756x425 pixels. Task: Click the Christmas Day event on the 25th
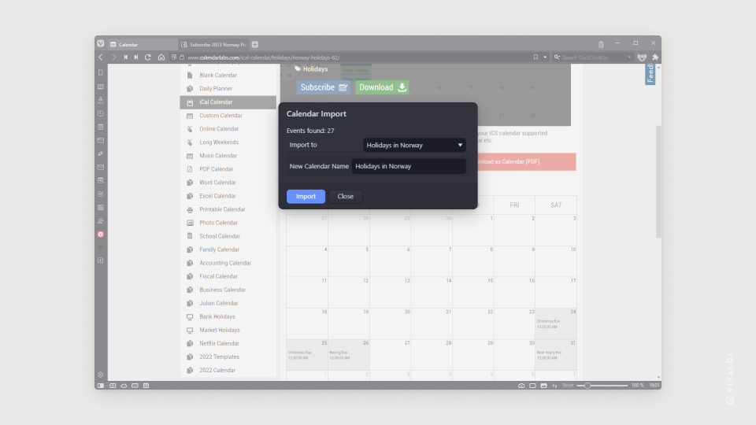click(x=300, y=355)
